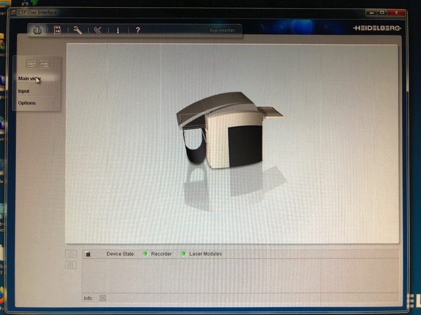The height and width of the screenshot is (315, 421).
Task: Open the wrench service tools icon
Action: [78, 30]
